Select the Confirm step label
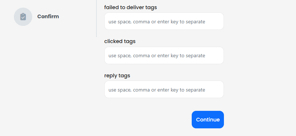 pos(48,16)
